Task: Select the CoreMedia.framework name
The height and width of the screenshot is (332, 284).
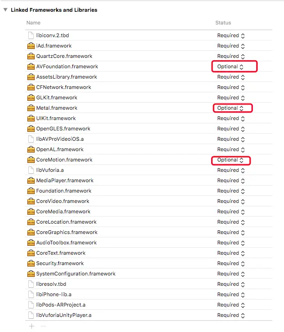Action: (x=63, y=211)
